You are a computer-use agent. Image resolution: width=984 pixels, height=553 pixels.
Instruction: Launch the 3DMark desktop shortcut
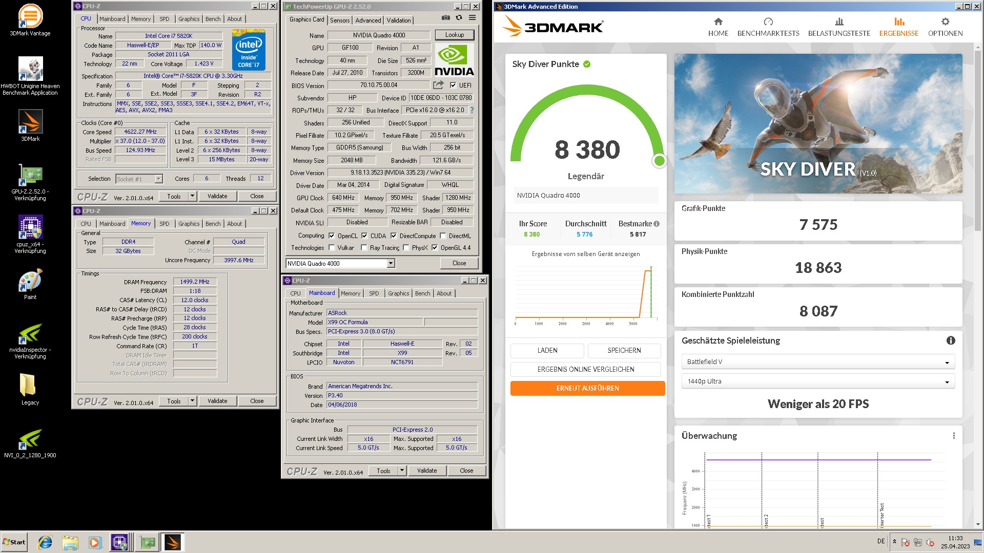[x=30, y=125]
